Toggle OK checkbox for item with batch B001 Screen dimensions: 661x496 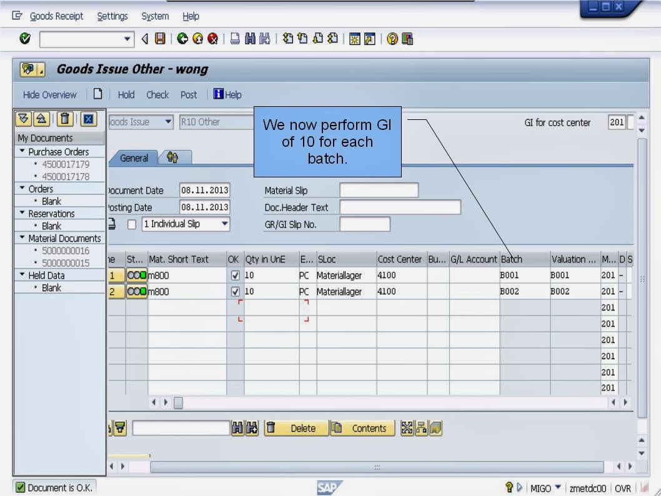coord(236,275)
